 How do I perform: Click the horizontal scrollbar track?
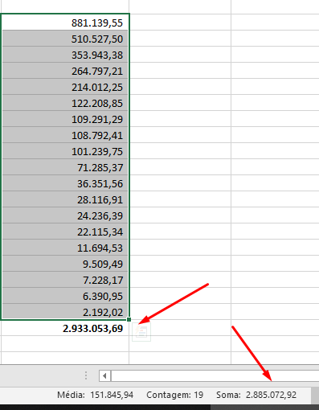click(215, 375)
